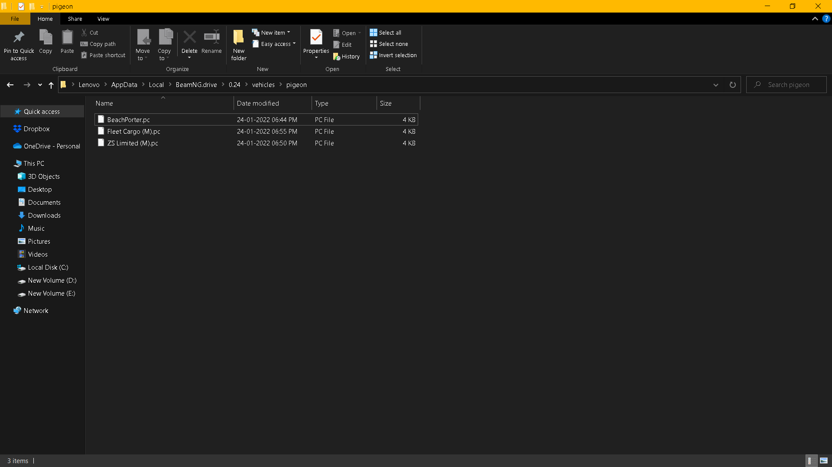The image size is (832, 467).
Task: Cut the selected item
Action: 90,32
